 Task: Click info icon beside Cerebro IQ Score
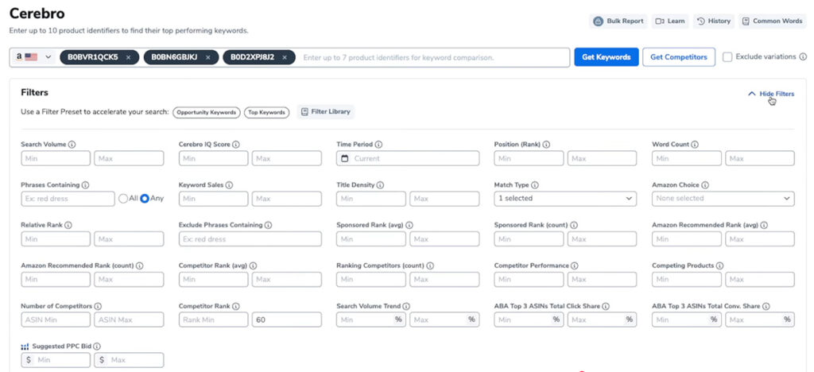(236, 145)
